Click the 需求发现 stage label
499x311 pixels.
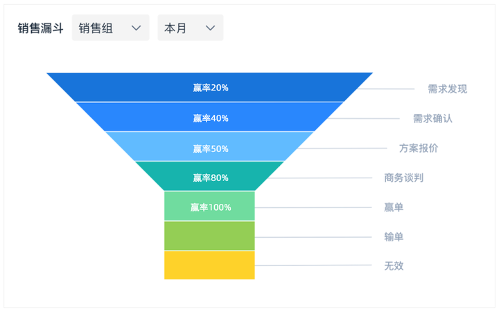pos(447,89)
